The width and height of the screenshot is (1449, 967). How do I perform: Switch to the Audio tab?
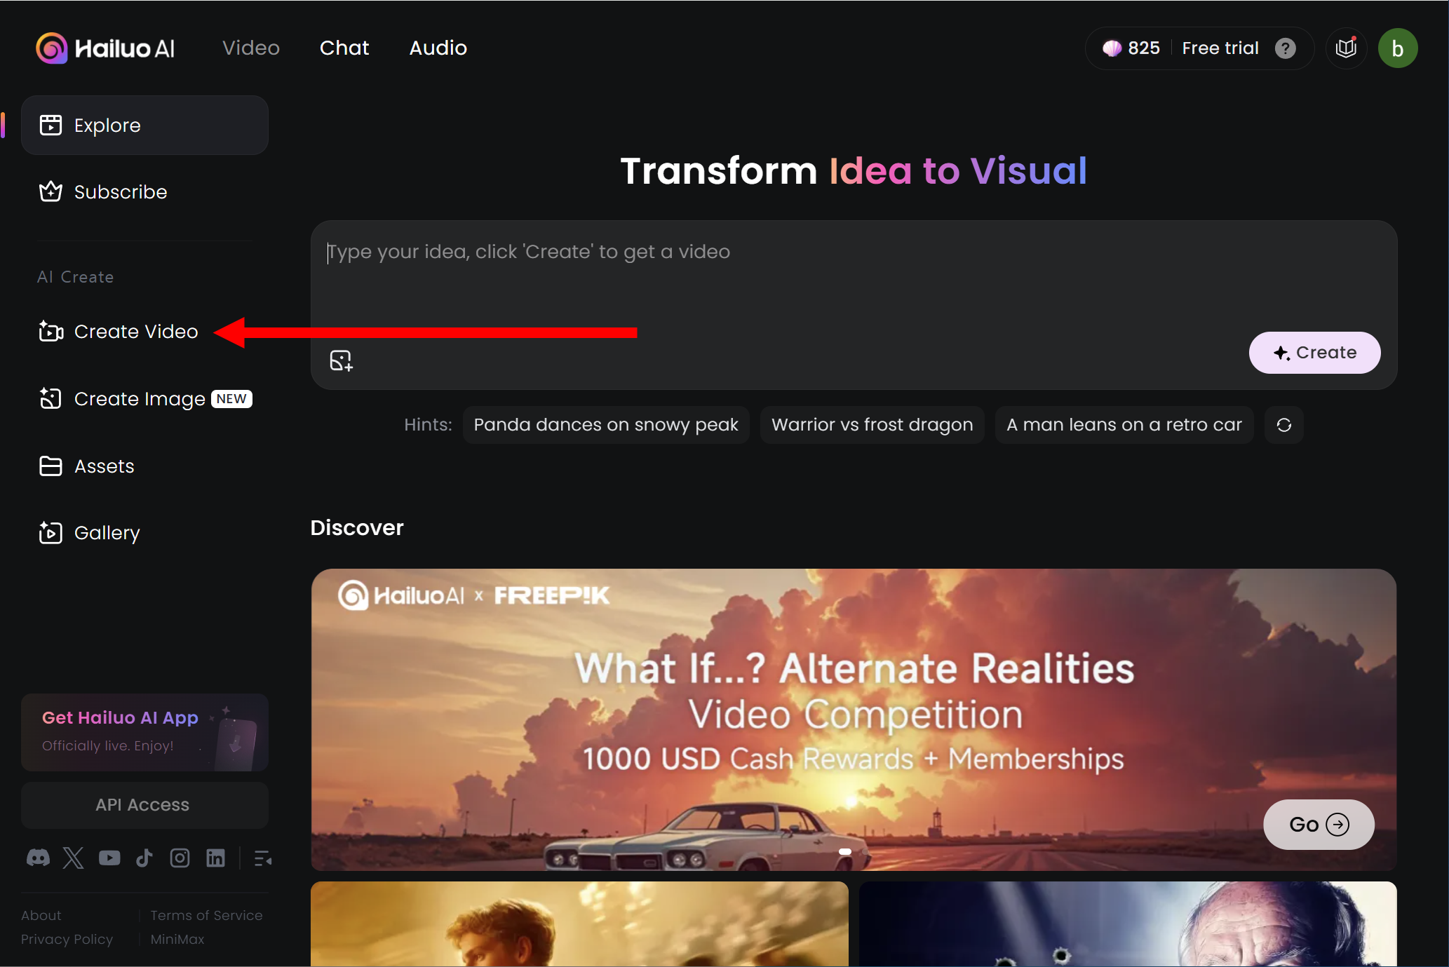click(438, 48)
